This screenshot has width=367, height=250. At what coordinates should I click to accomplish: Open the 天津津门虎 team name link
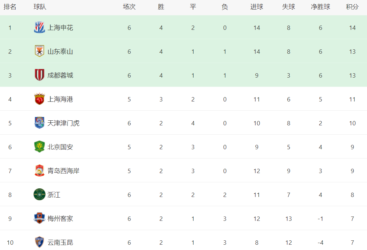point(63,123)
